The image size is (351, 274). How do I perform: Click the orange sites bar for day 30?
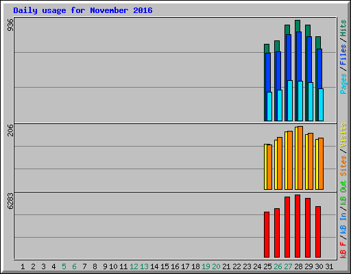tap(321, 164)
